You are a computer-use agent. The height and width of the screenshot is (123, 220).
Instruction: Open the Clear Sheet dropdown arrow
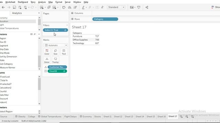click(x=58, y=8)
